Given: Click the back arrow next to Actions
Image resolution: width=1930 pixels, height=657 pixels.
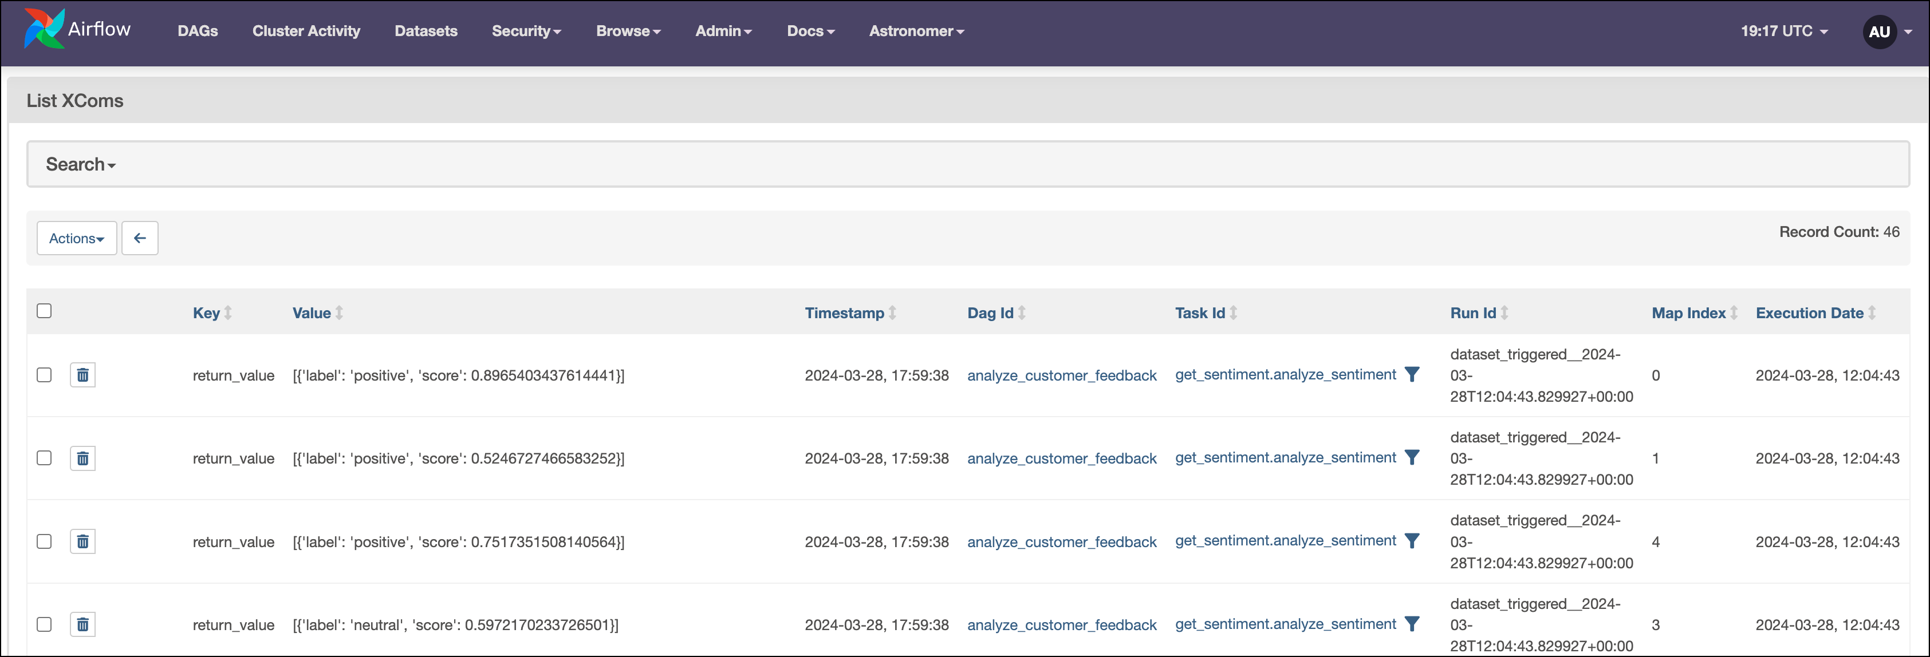Looking at the screenshot, I should coord(140,238).
